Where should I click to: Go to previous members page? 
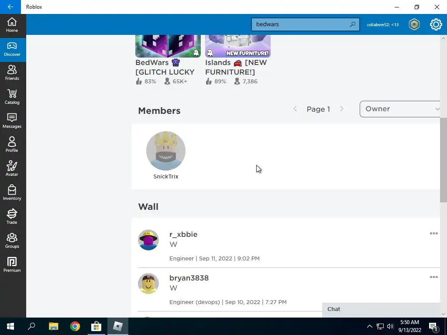pyautogui.click(x=296, y=109)
